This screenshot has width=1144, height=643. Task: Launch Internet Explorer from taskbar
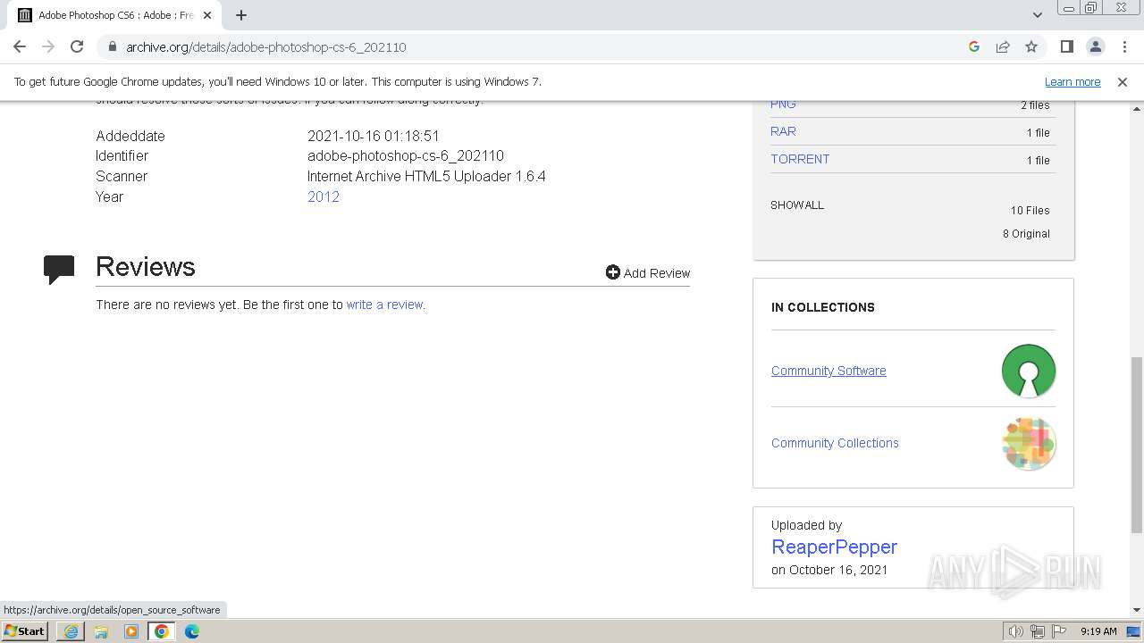(x=71, y=631)
